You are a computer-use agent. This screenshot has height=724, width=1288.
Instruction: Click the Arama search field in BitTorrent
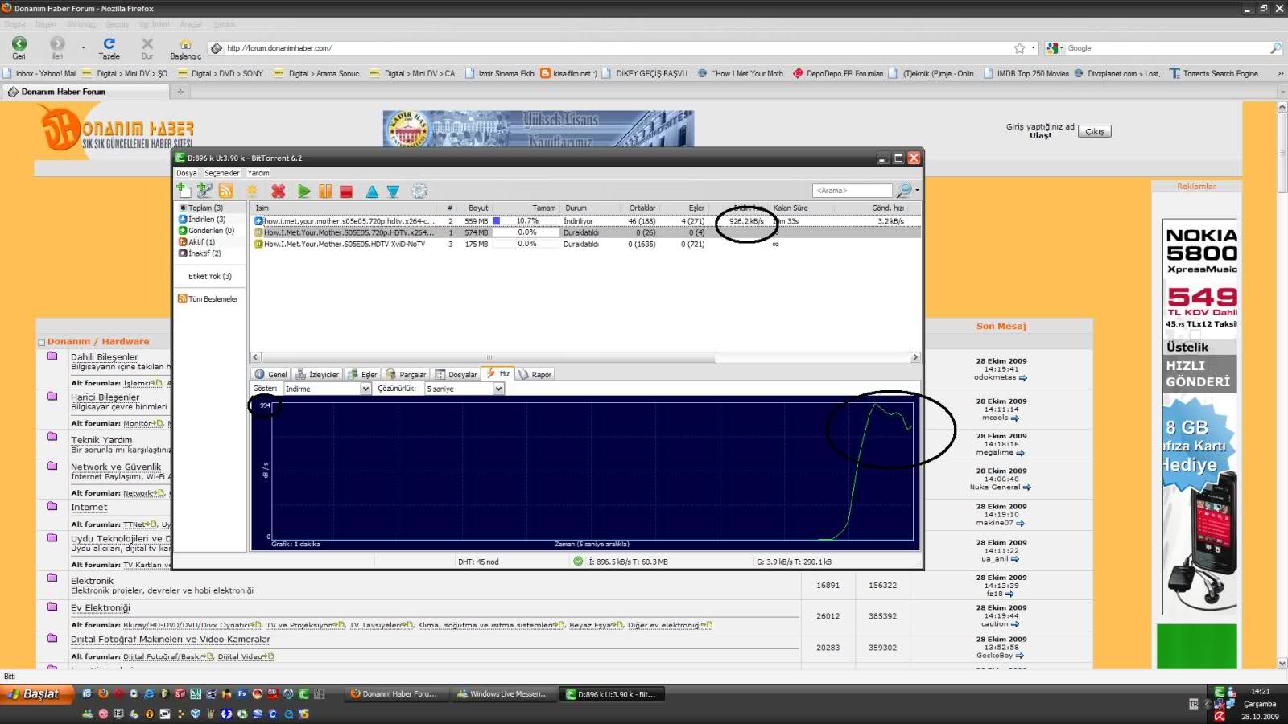click(852, 191)
